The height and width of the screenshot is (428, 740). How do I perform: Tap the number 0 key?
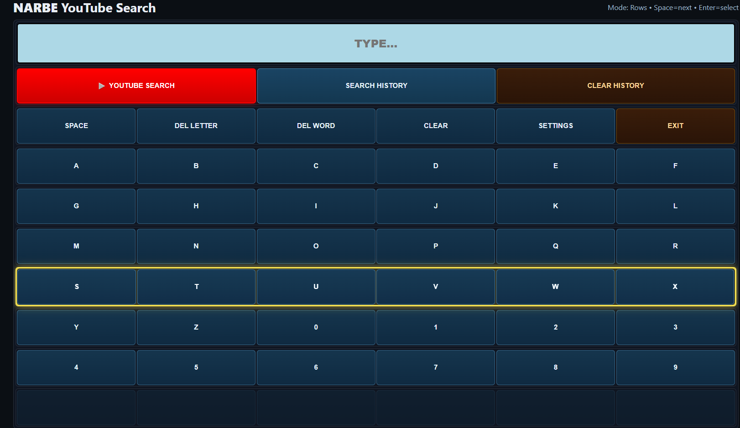point(316,327)
